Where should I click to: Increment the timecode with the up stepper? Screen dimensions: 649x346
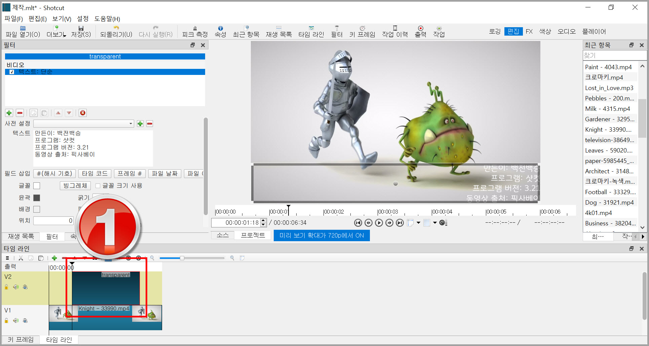pos(263,221)
